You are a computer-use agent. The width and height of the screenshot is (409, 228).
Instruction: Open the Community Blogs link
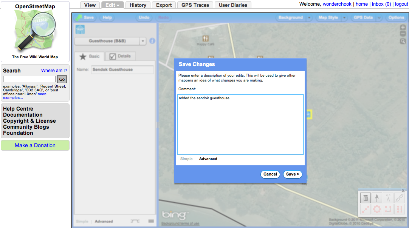point(26,127)
